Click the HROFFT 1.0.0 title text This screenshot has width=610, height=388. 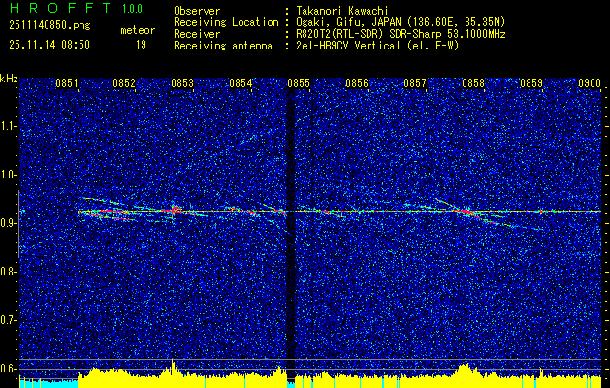(x=77, y=8)
